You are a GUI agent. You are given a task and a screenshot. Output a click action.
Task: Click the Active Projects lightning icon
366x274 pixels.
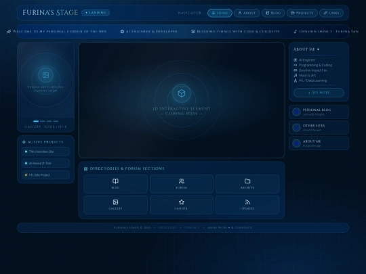[x=24, y=142]
